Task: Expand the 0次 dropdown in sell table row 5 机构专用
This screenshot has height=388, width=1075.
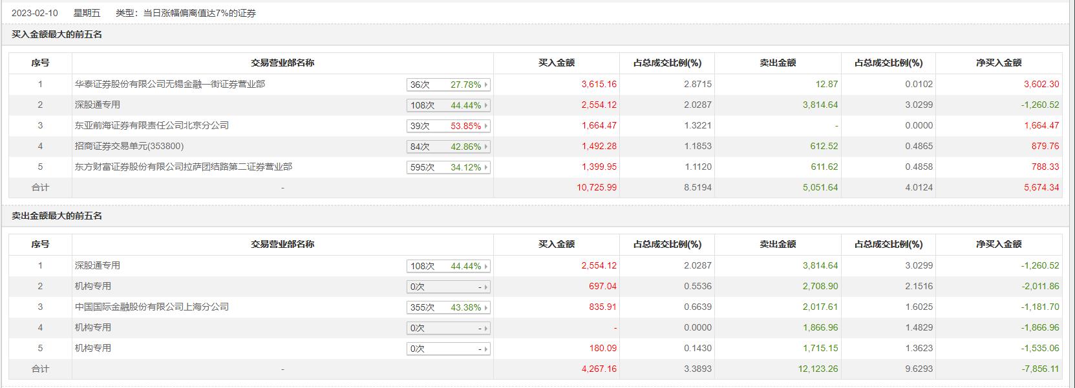Action: click(448, 349)
